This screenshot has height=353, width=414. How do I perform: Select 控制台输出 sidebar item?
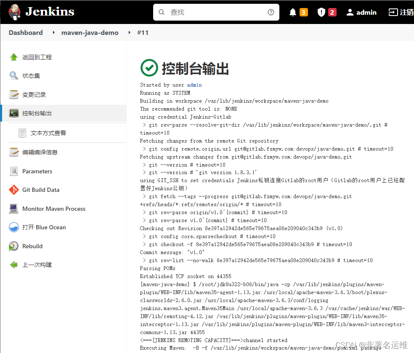(37, 113)
